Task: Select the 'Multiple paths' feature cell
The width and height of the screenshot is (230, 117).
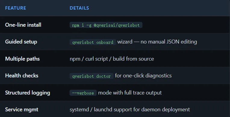Action: [x=23, y=59]
